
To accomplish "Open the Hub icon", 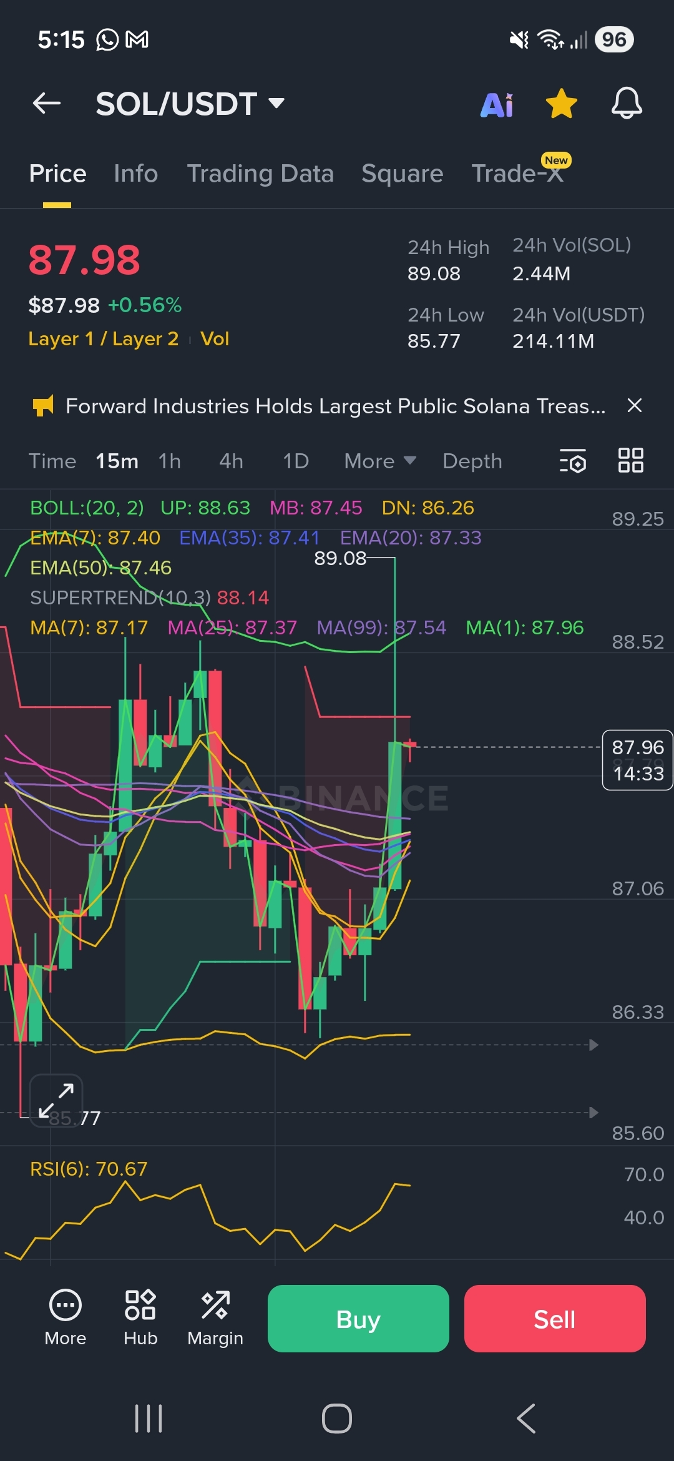I will pyautogui.click(x=140, y=1317).
